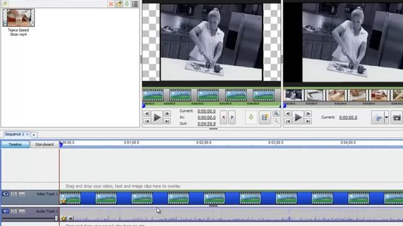Edit the clip In time value
Image resolution: width=403 pixels, height=226 pixels.
tap(207, 117)
